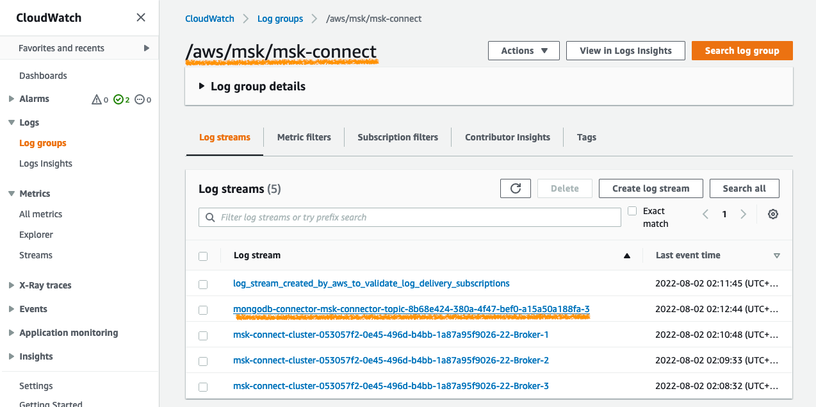Open log streams settings gear
Image resolution: width=816 pixels, height=407 pixels.
coord(773,215)
